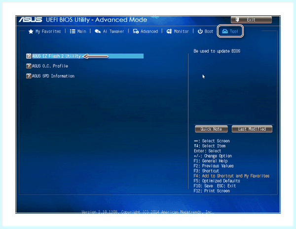Click the Ai Tweaker tab icon

[x=98, y=31]
